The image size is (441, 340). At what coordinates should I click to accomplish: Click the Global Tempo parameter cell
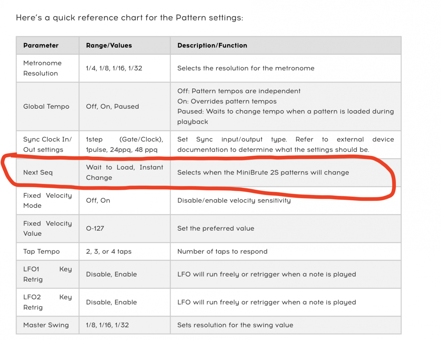point(47,106)
